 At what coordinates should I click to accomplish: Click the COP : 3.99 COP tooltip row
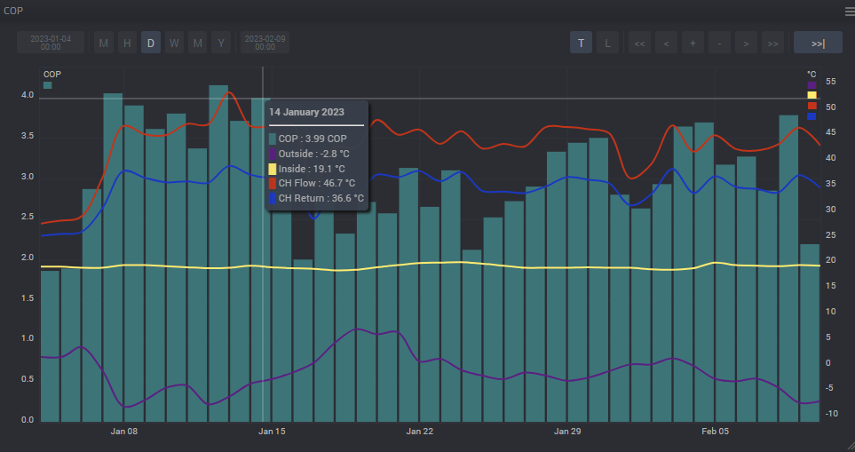click(308, 139)
